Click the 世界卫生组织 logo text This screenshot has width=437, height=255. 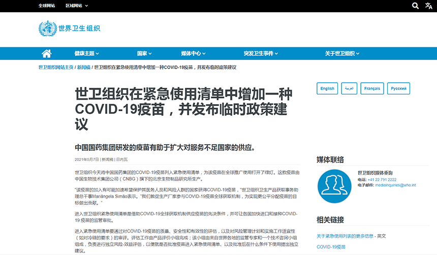pos(79,28)
